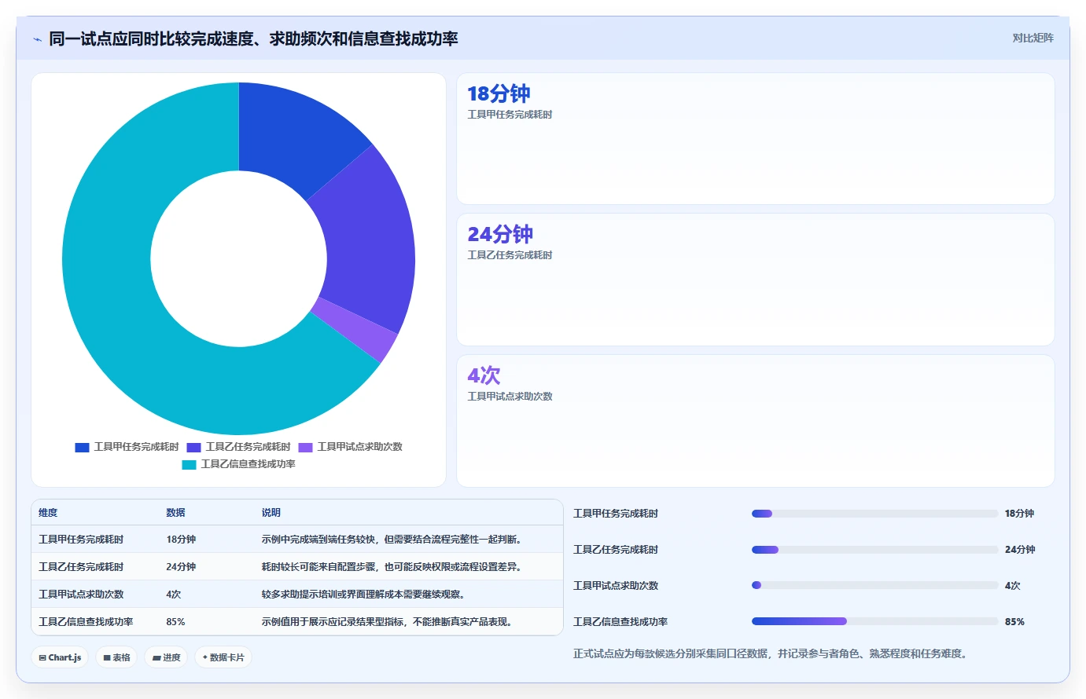The height and width of the screenshot is (699, 1086).
Task: Click the 4次 value beside progress bar
Action: (1012, 586)
